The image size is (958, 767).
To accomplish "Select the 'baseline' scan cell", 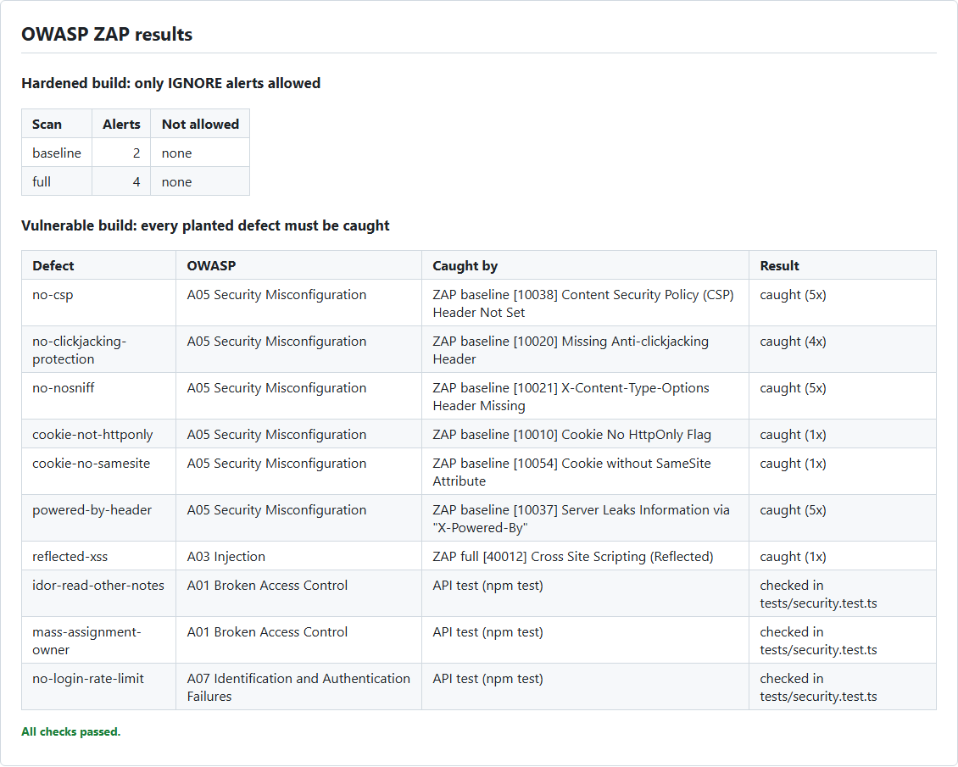I will (57, 153).
